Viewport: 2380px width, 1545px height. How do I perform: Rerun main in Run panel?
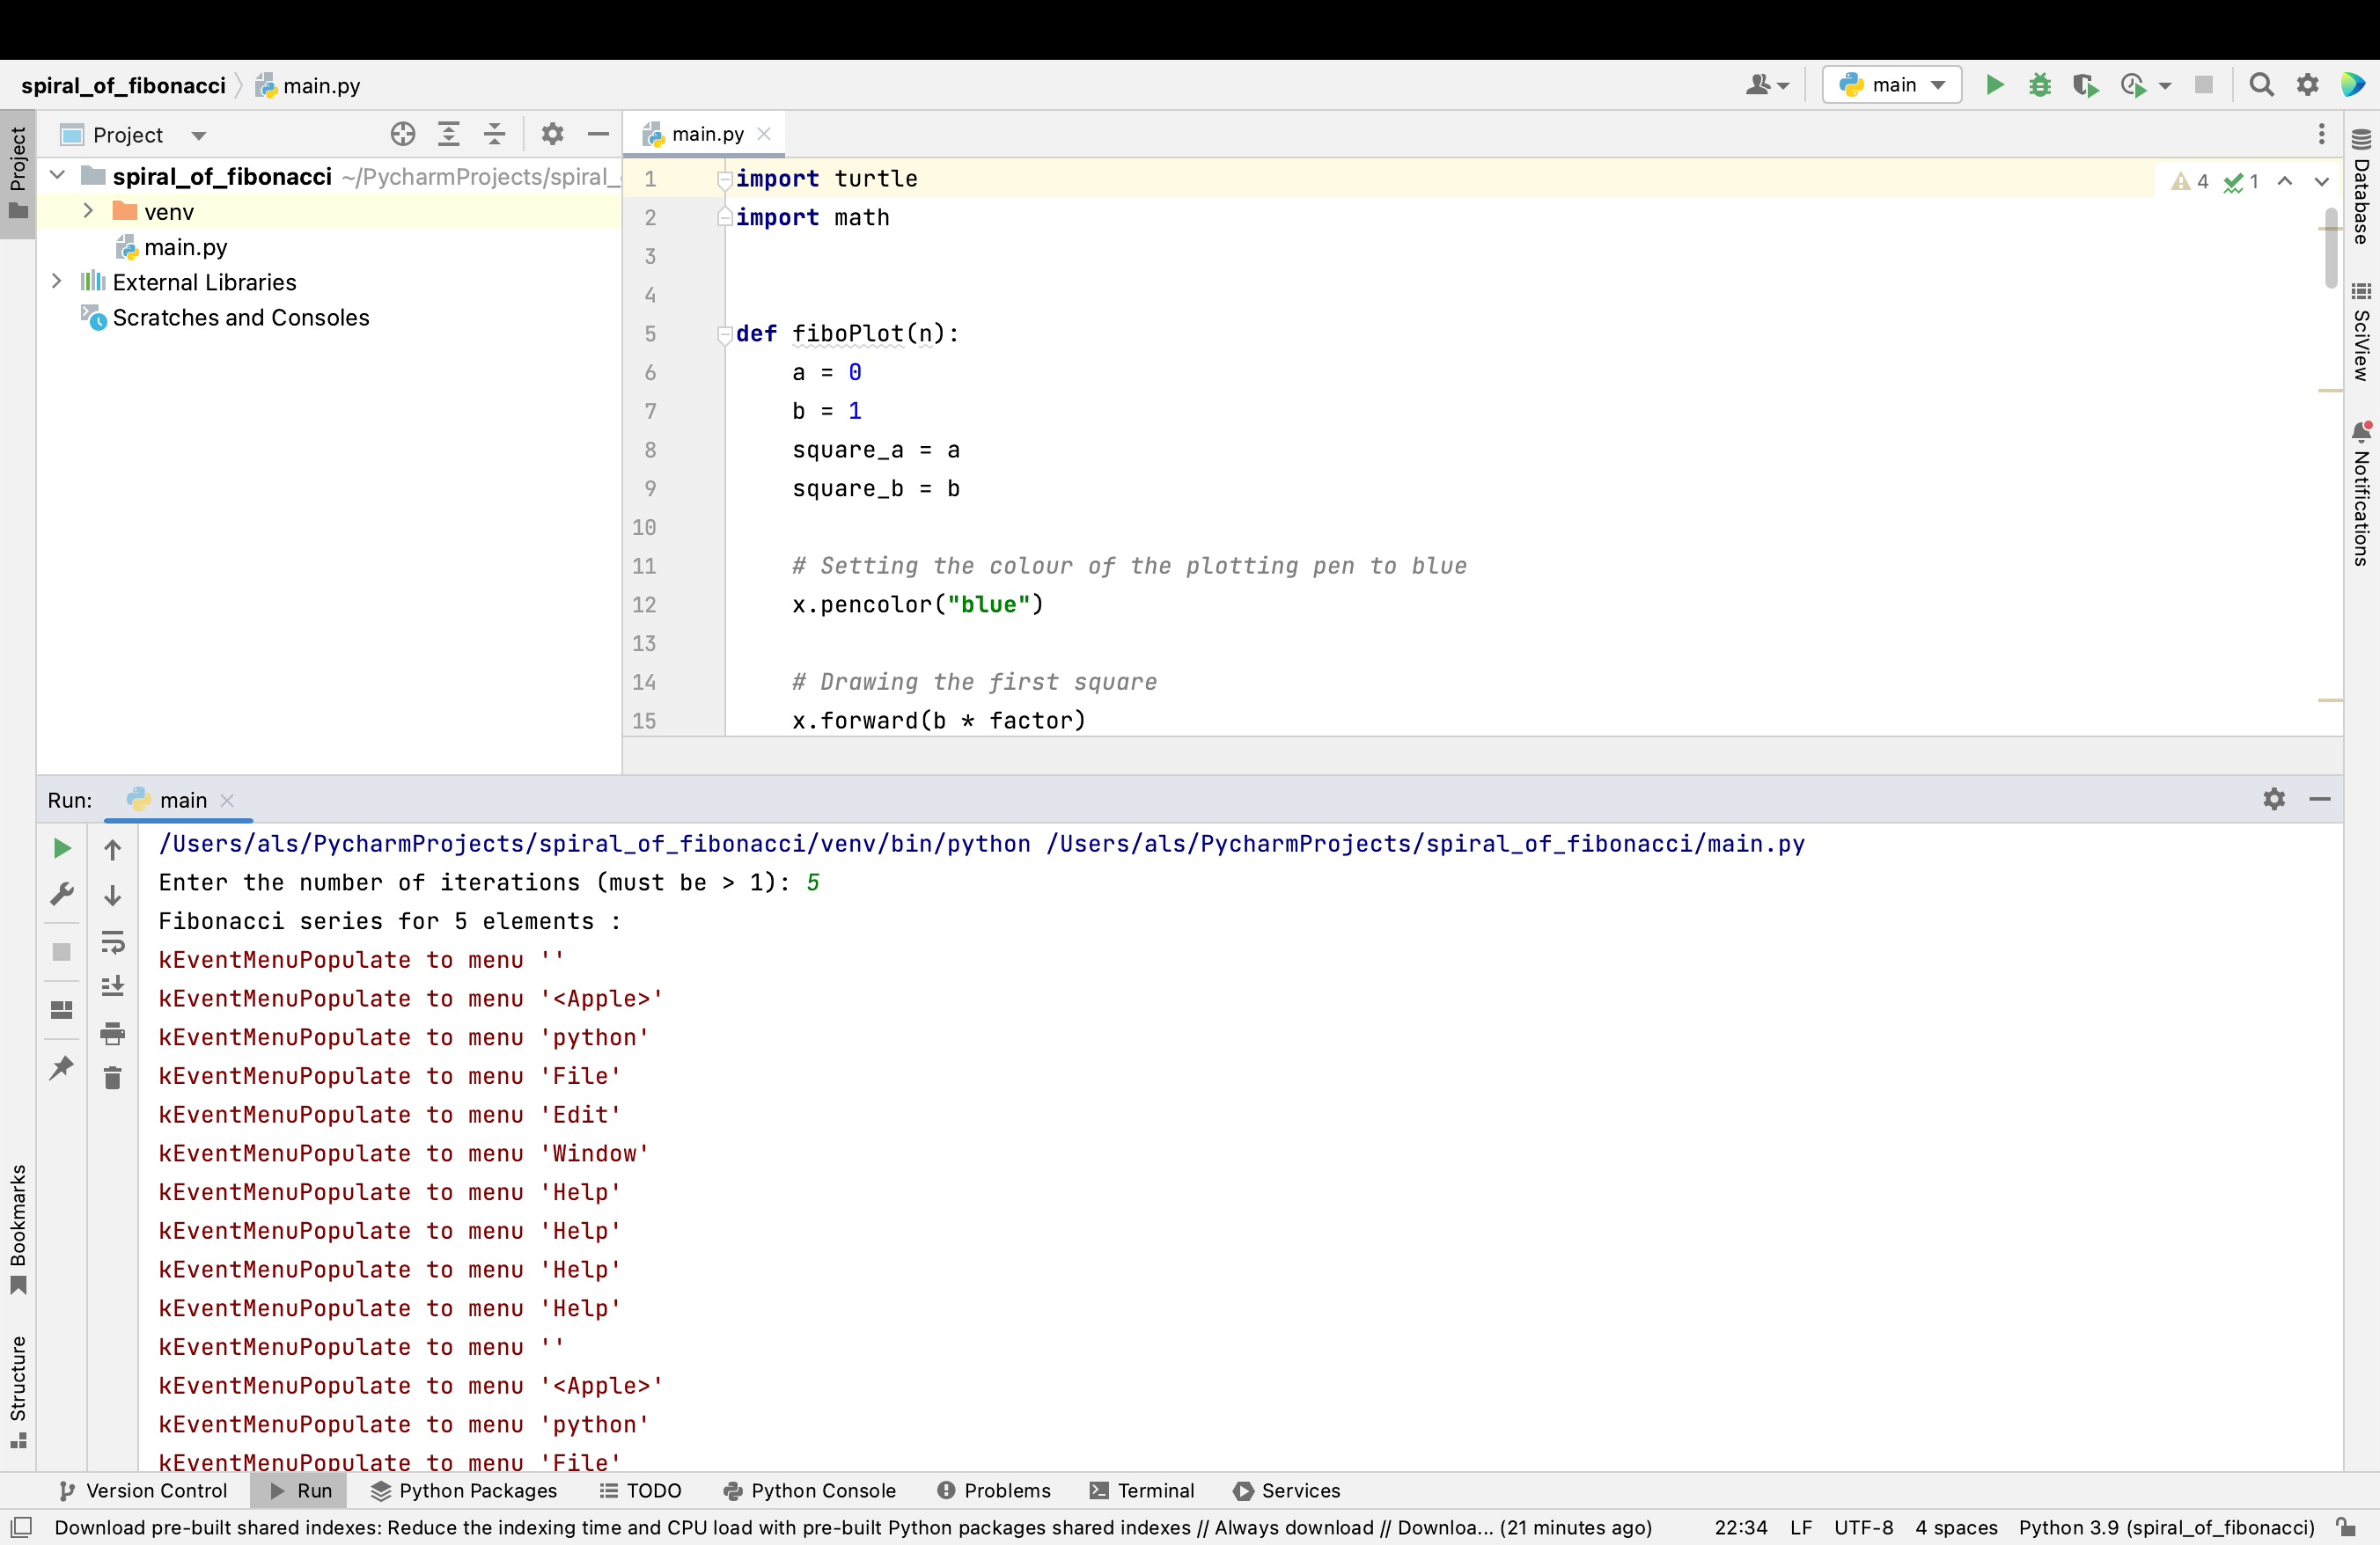point(62,848)
